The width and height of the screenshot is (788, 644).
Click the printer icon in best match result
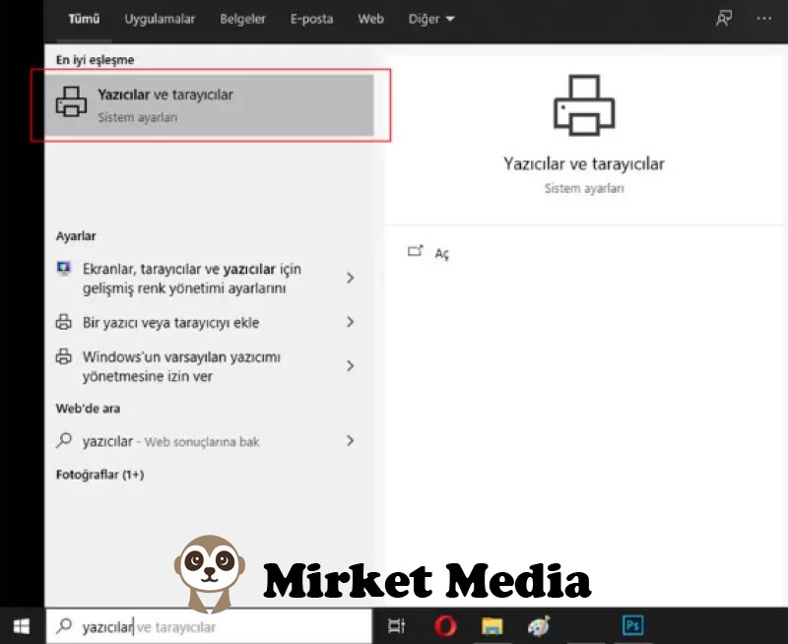coord(71,101)
